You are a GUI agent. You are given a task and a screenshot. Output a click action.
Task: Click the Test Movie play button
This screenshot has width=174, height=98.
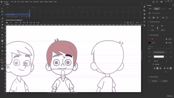(161, 2)
